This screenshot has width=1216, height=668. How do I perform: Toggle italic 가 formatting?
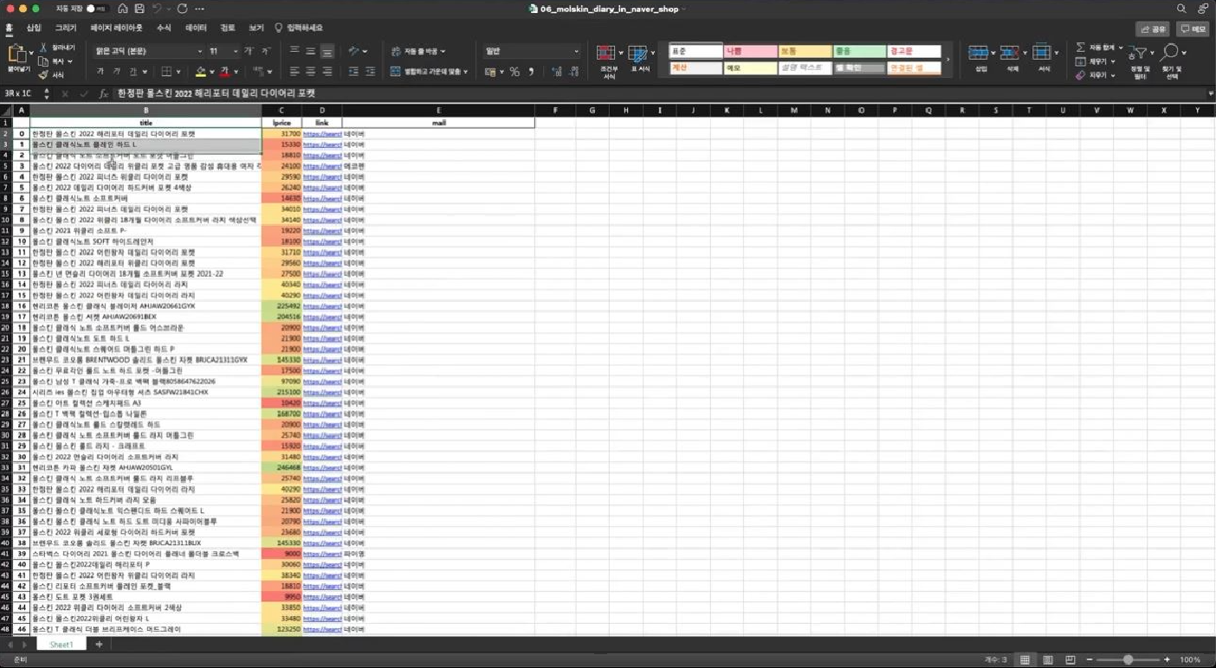coord(117,72)
